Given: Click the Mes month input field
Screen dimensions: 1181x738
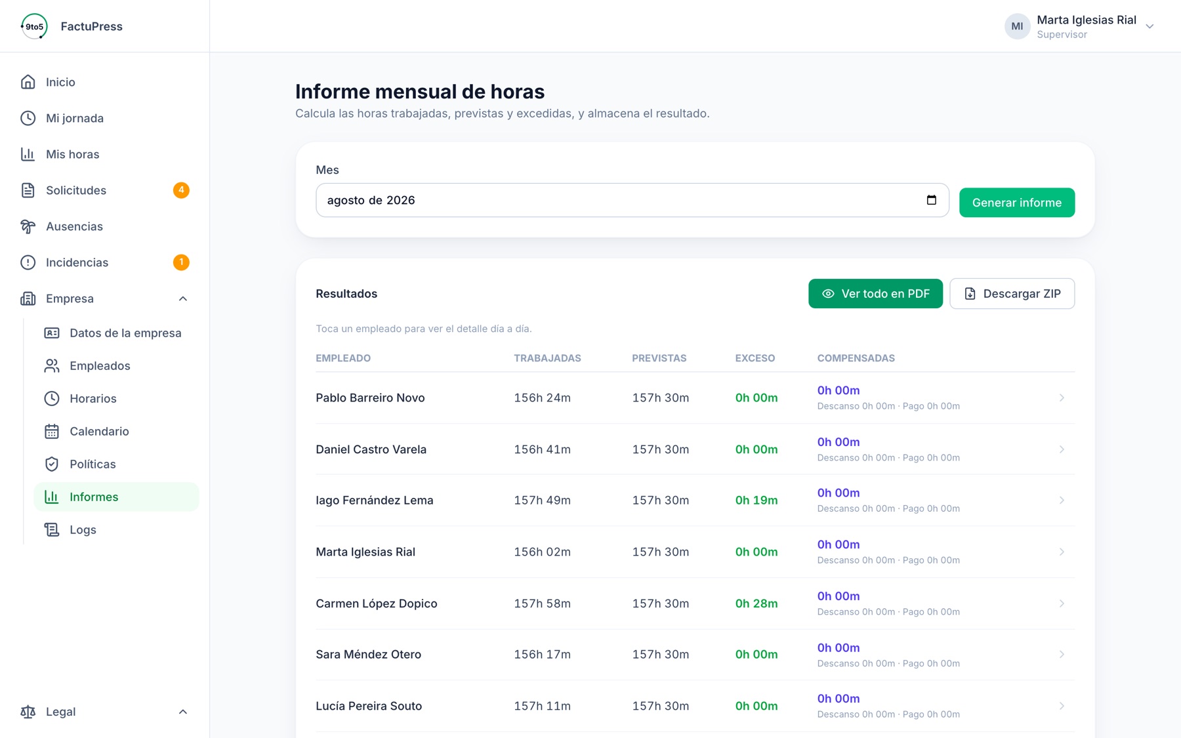Looking at the screenshot, I should (x=632, y=200).
